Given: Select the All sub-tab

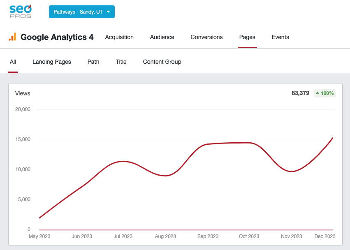Looking at the screenshot, I should (13, 62).
